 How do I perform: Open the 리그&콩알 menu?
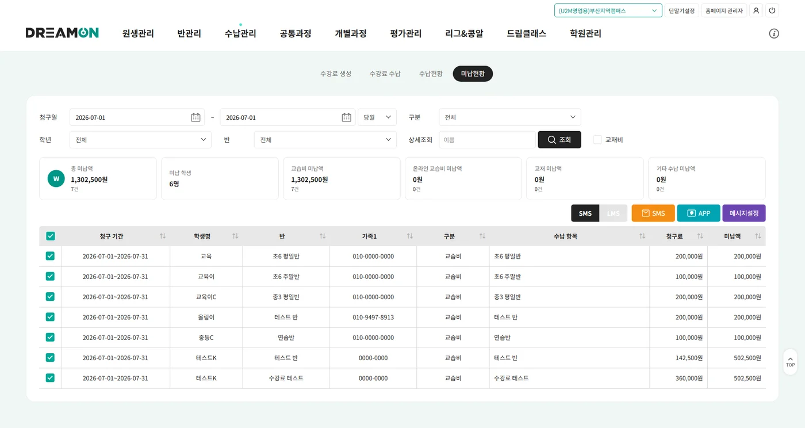click(464, 33)
